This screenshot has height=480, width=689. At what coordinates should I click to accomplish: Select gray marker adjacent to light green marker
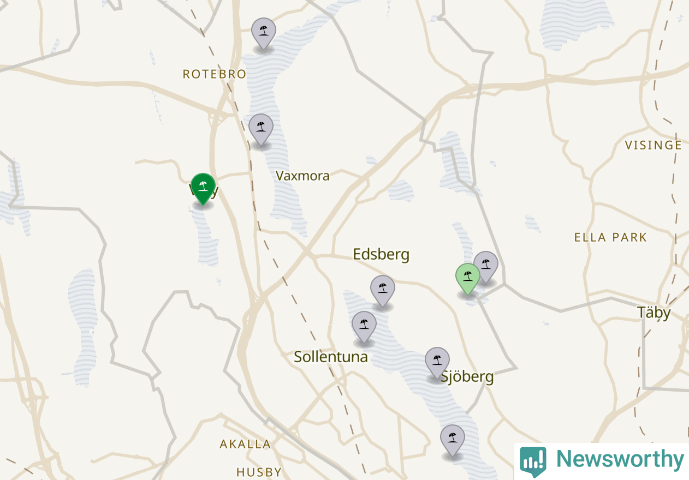pyautogui.click(x=486, y=267)
